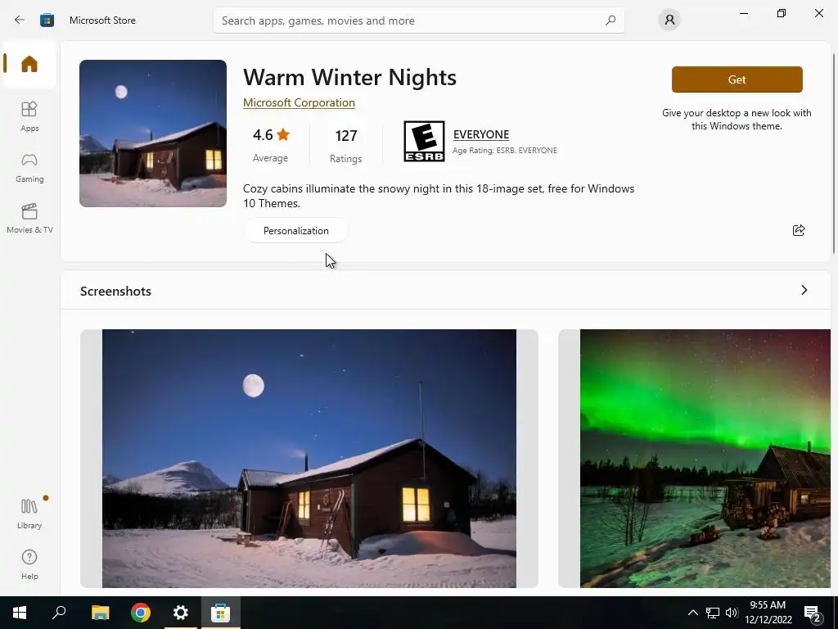The height and width of the screenshot is (629, 838).
Task: Click the taskbar clock and date
Action: coord(768,613)
